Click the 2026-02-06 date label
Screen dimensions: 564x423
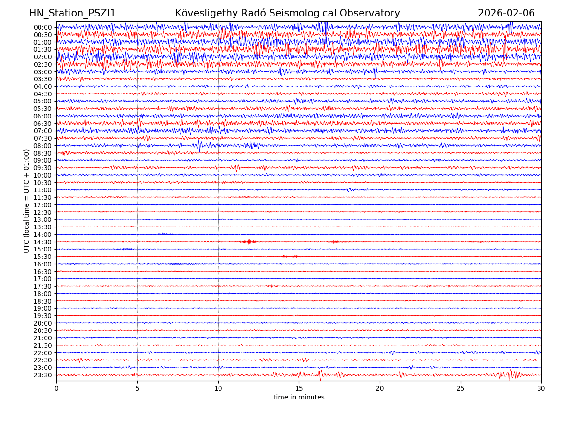pyautogui.click(x=506, y=14)
